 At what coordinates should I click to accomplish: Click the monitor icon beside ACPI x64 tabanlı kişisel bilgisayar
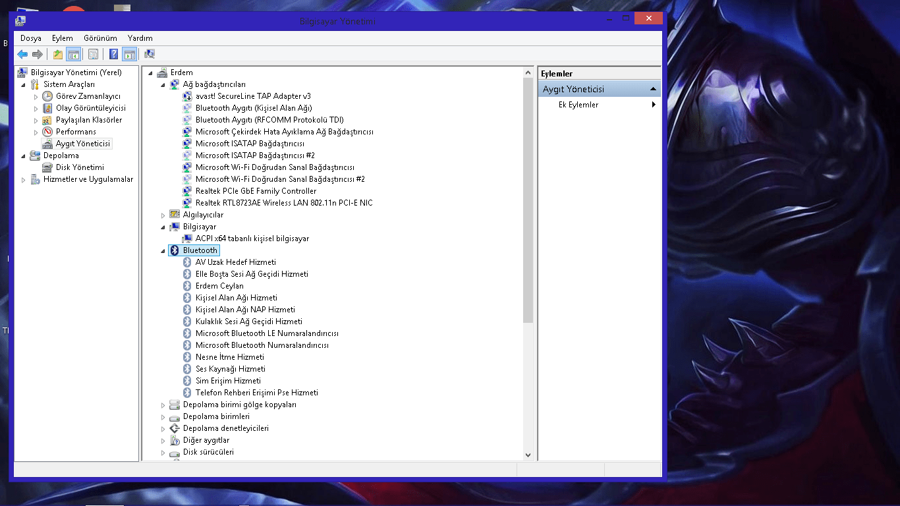187,239
